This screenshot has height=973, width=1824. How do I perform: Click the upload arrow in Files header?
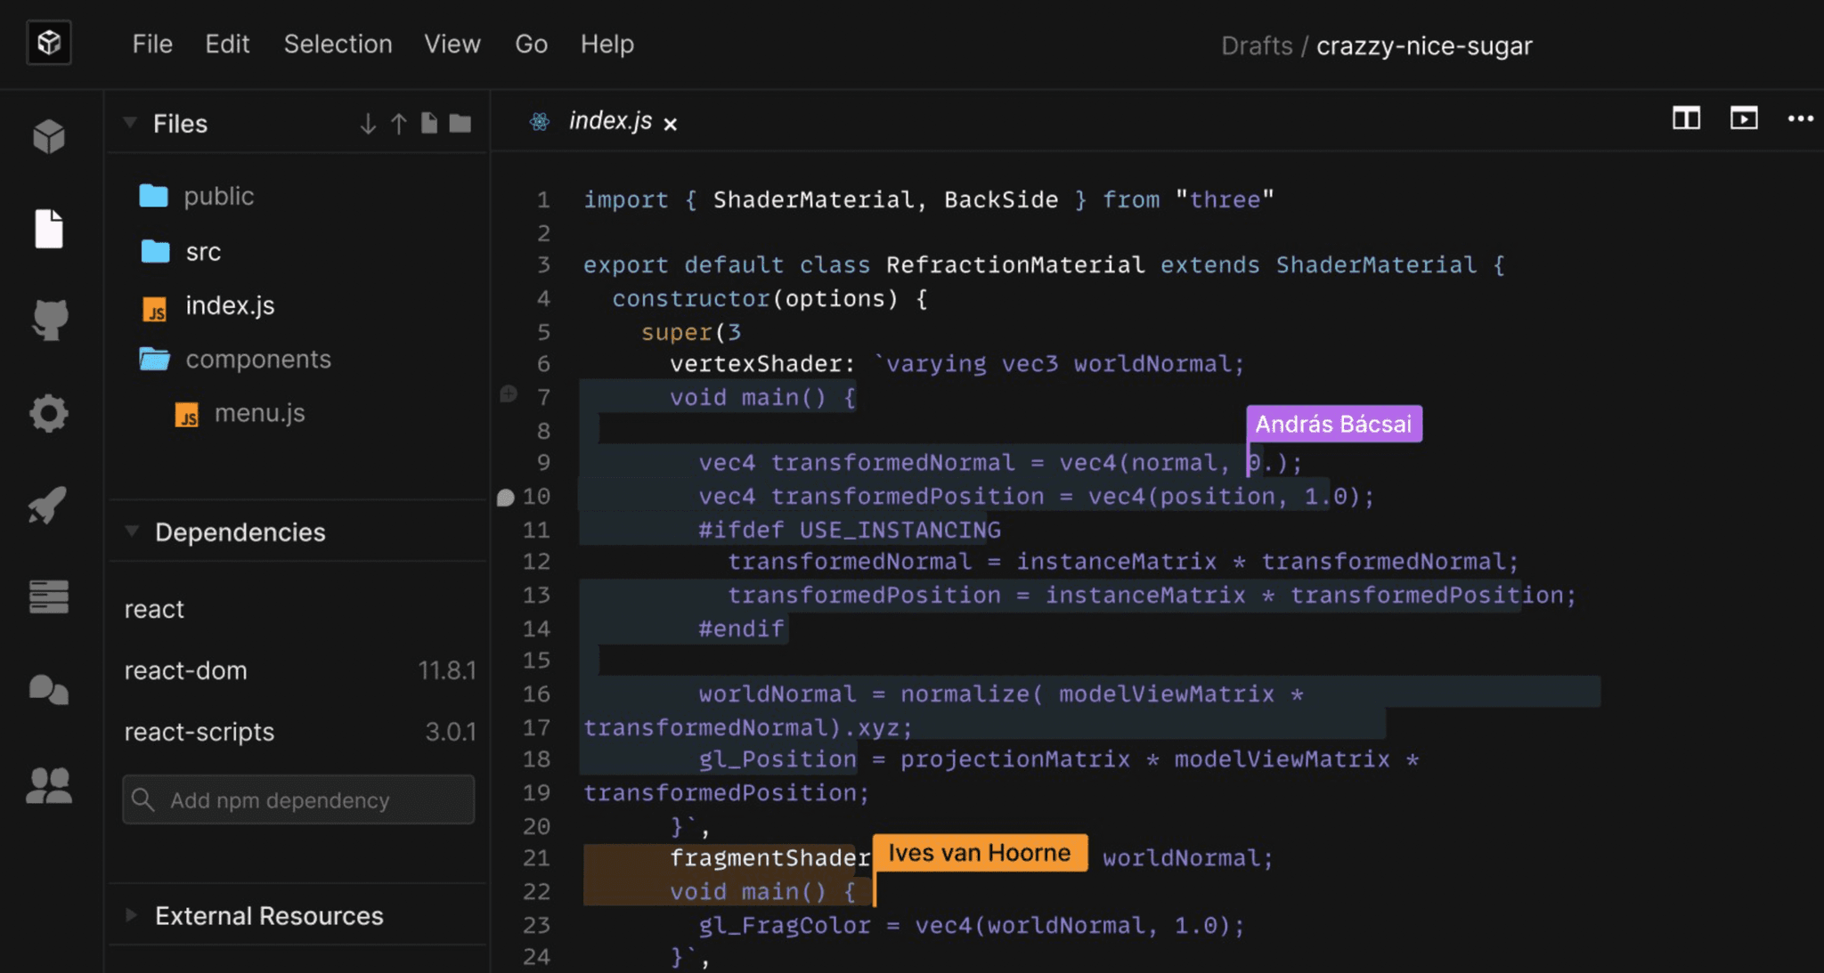(399, 124)
